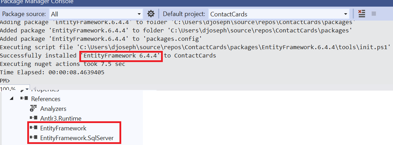
Task: Select the Antlr3.Runtime reference
Action: tap(61, 118)
